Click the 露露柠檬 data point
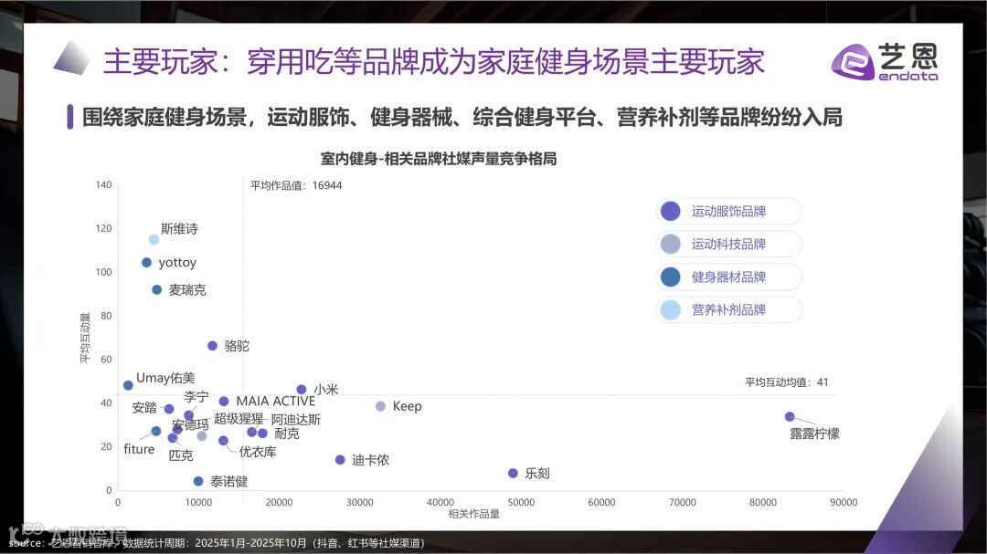This screenshot has width=987, height=554. click(x=790, y=417)
